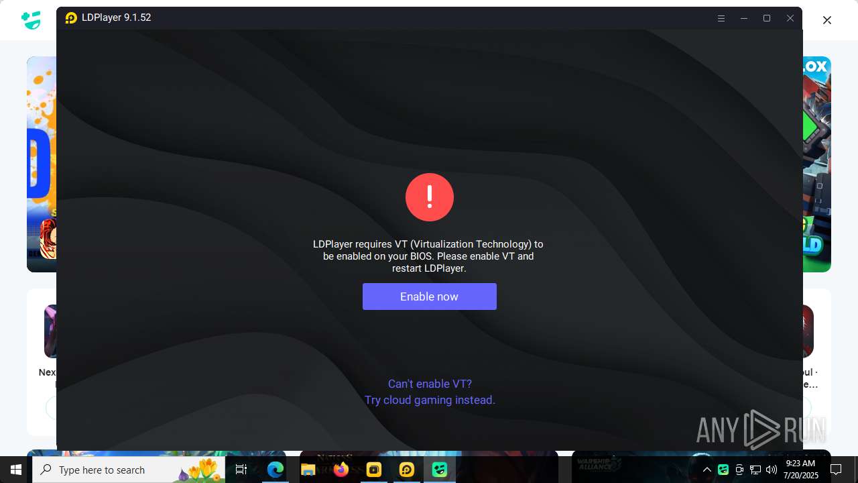858x483 pixels.
Task: Click the green store logo in background window
Action: (31, 20)
